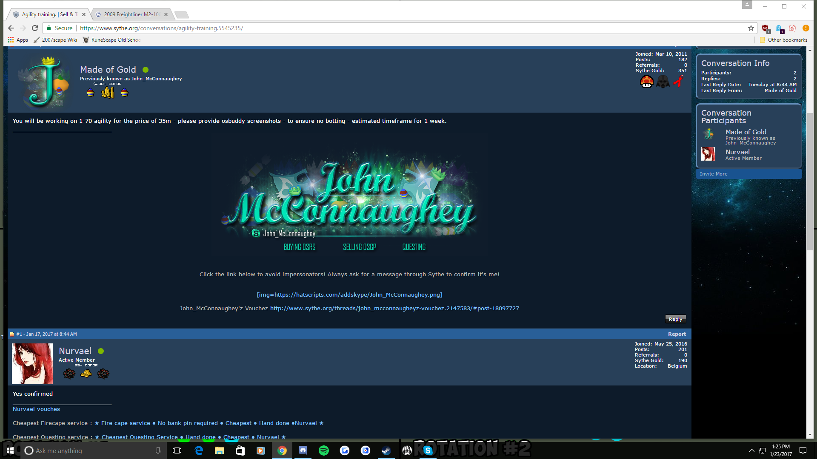Expand the Other bookmarks folder

click(x=783, y=40)
